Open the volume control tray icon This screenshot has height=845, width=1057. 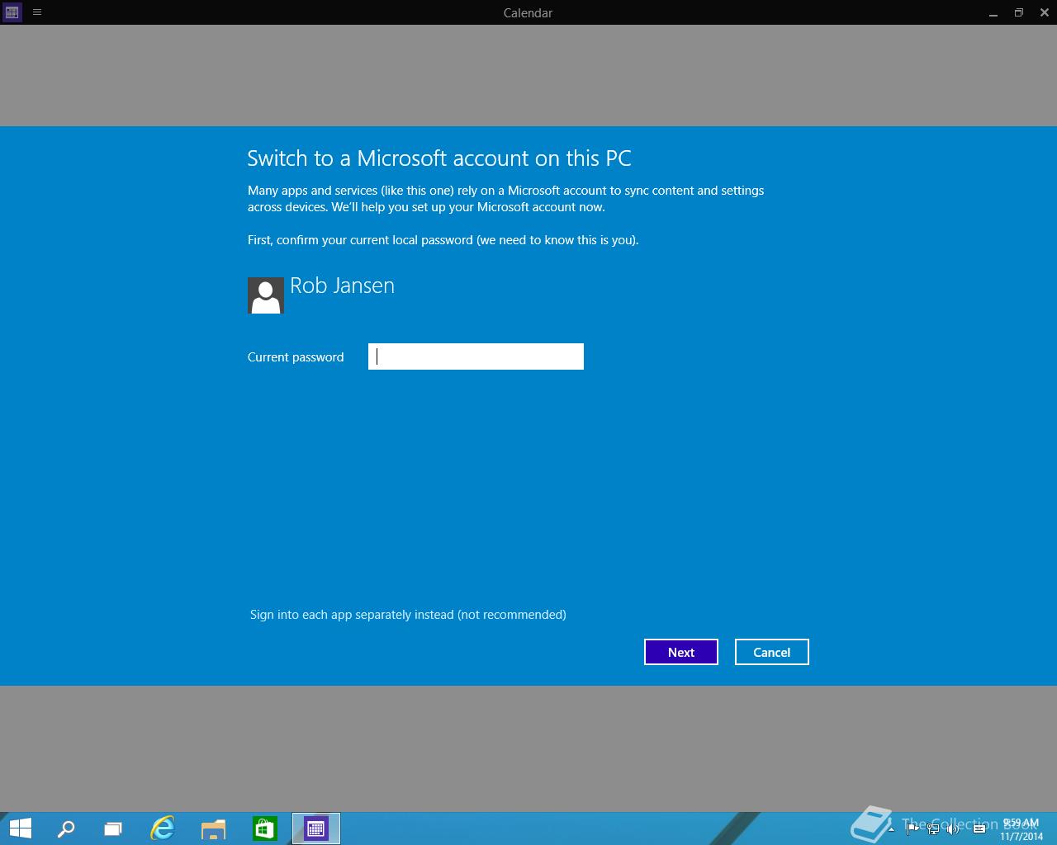click(x=954, y=828)
